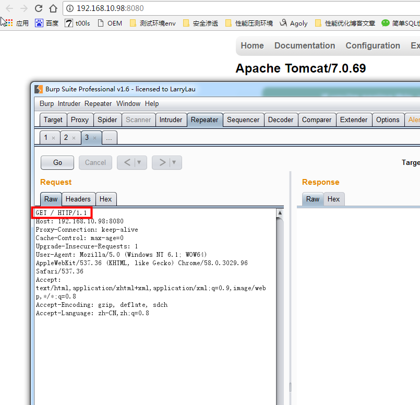Click the Host header line in request

tap(79, 221)
